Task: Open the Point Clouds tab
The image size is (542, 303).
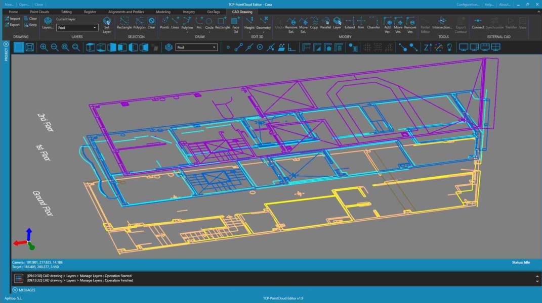Action: pos(39,11)
